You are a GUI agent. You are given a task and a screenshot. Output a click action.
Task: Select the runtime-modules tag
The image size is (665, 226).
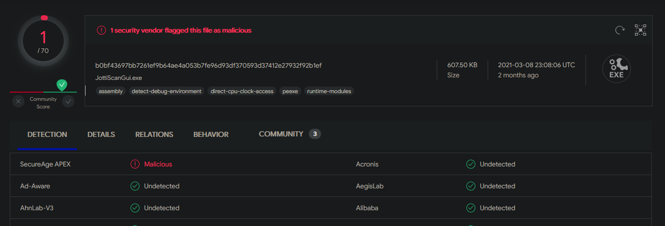pos(329,91)
